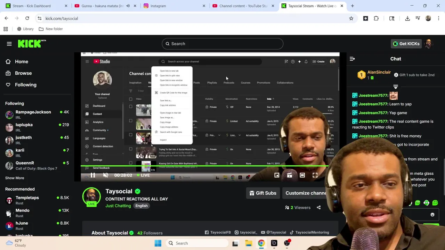Open Chrome downloads
This screenshot has height=250, width=445.
[407, 18]
